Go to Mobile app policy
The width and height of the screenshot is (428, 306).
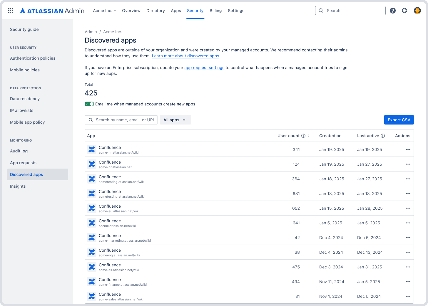27,122
